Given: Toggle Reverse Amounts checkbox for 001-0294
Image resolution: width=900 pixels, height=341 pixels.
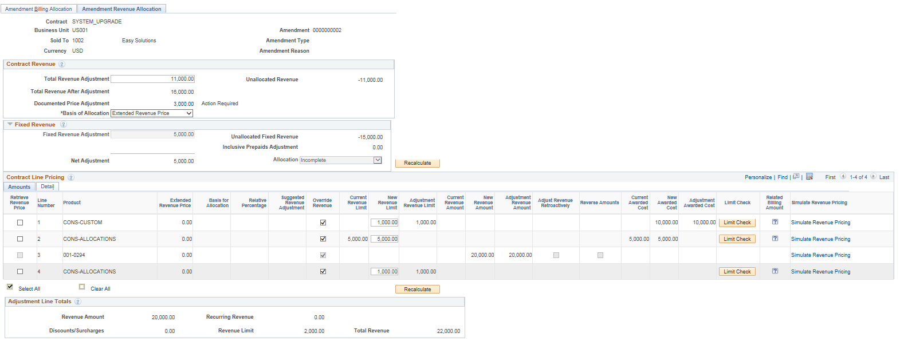Looking at the screenshot, I should coord(600,255).
